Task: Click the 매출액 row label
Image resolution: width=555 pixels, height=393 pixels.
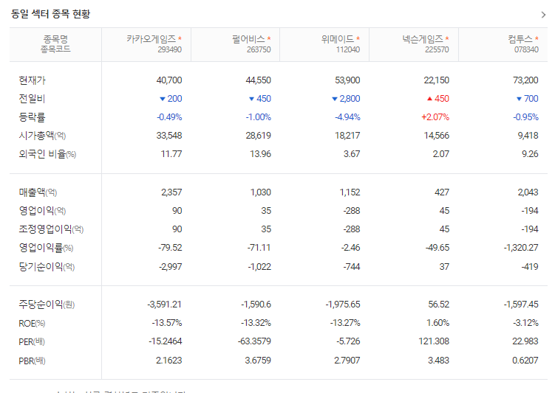Action: click(x=38, y=192)
